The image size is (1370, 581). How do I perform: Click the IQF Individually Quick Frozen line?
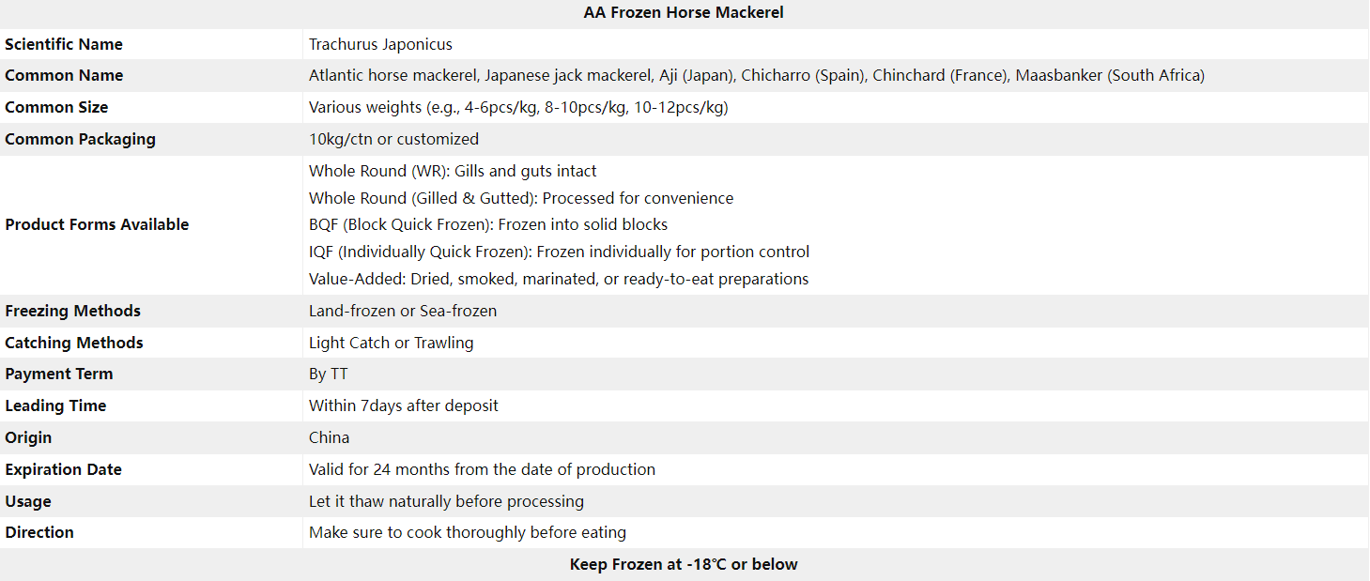[559, 252]
